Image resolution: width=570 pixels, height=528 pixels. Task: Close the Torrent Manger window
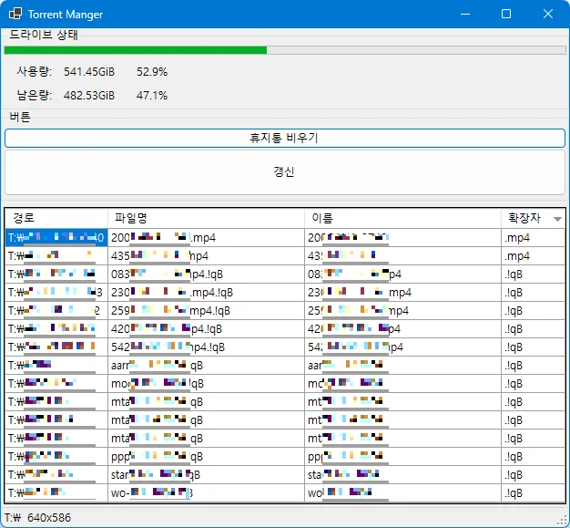[548, 14]
